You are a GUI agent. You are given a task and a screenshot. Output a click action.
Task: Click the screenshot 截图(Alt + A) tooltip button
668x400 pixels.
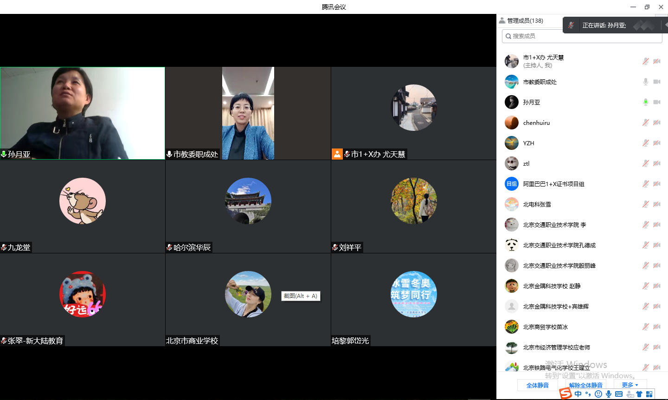coord(301,296)
